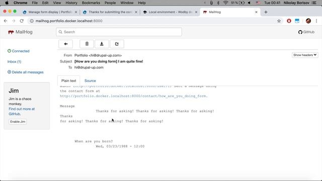Go back to the inbox with the arrow button
The width and height of the screenshot is (322, 181).
click(66, 44)
